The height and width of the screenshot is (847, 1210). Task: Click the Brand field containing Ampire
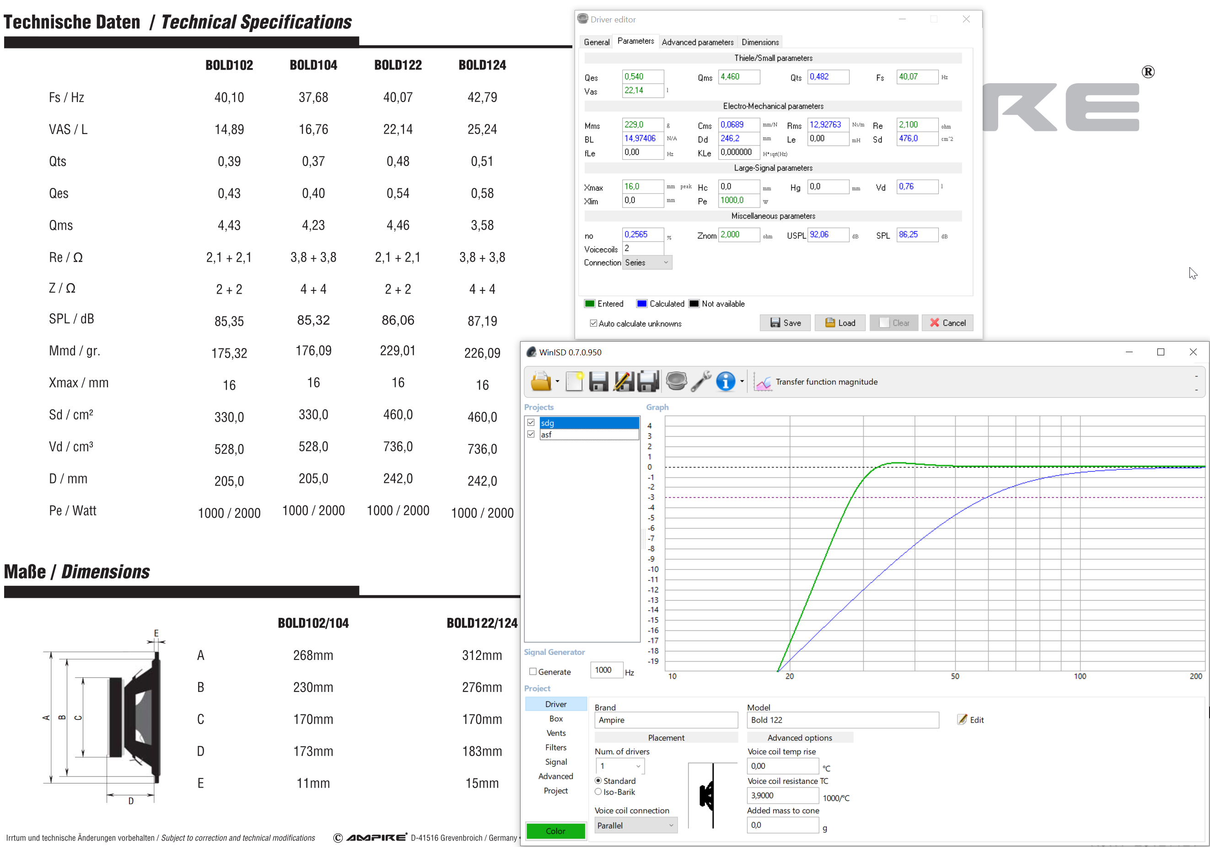(x=666, y=720)
